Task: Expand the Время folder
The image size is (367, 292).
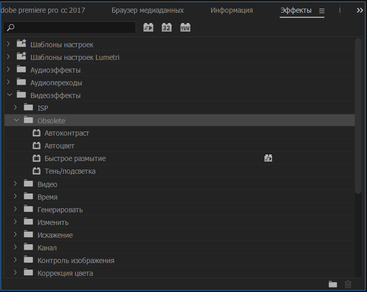Action: [x=15, y=196]
